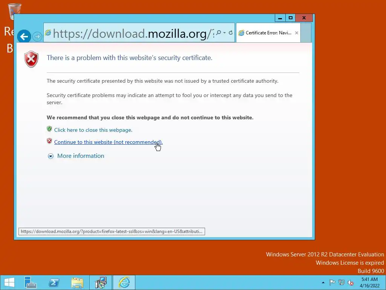
Task: Minimize the Internet Explorer window
Action: coord(280,18)
